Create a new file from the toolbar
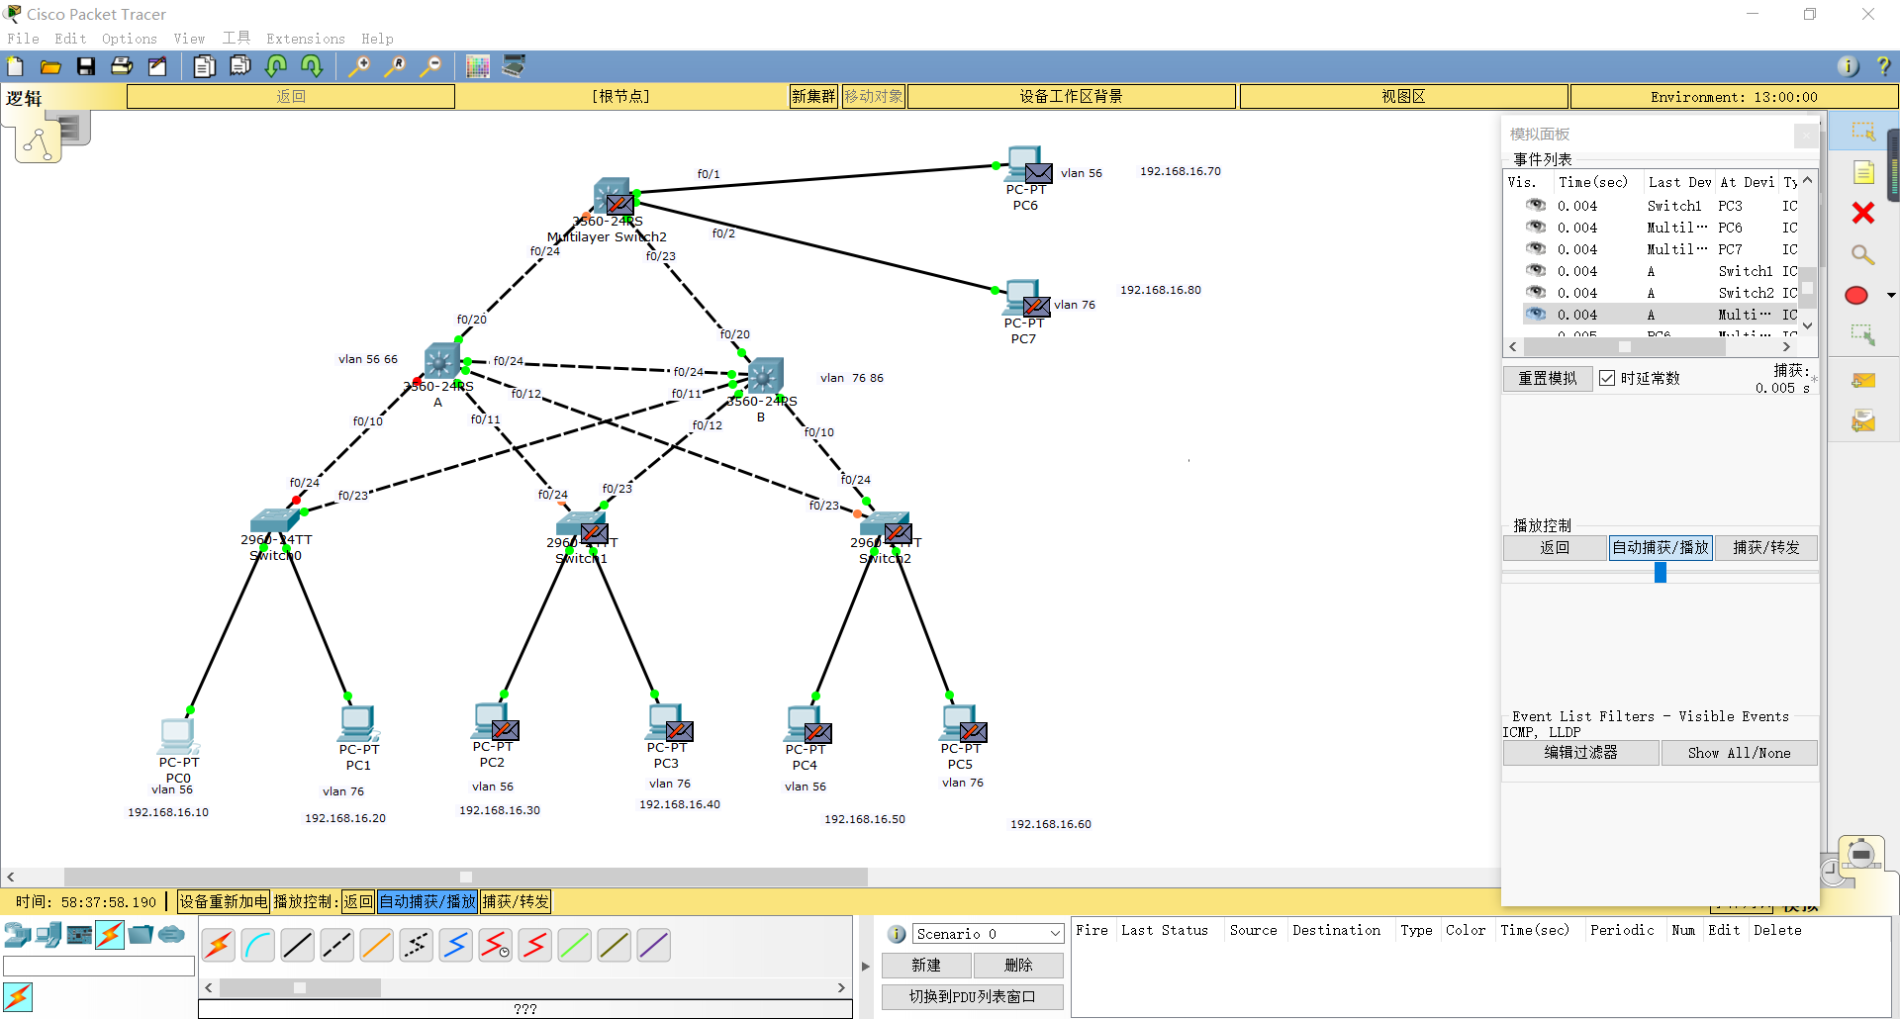 pos(16,66)
